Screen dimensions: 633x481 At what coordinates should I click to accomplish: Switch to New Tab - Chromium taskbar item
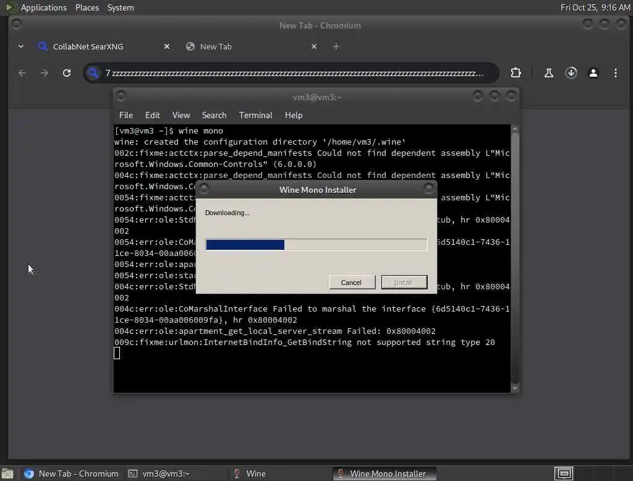72,474
